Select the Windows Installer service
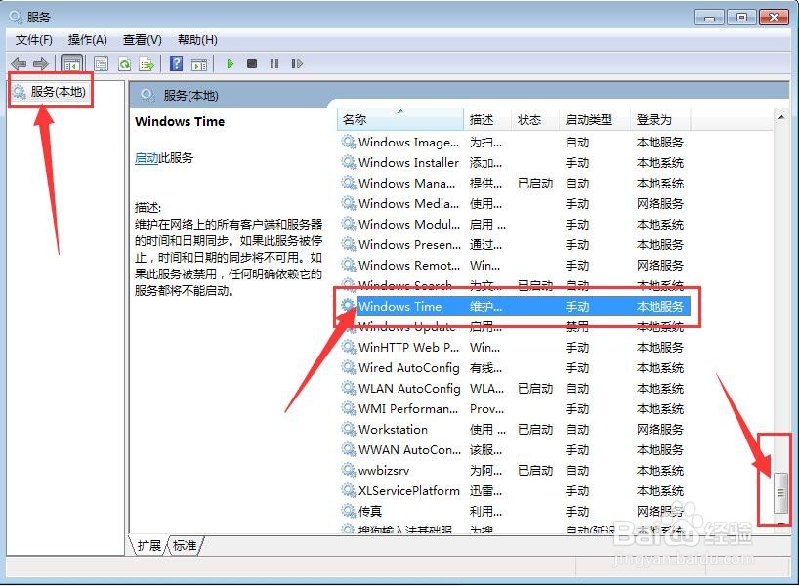The height and width of the screenshot is (586, 799). click(x=514, y=162)
